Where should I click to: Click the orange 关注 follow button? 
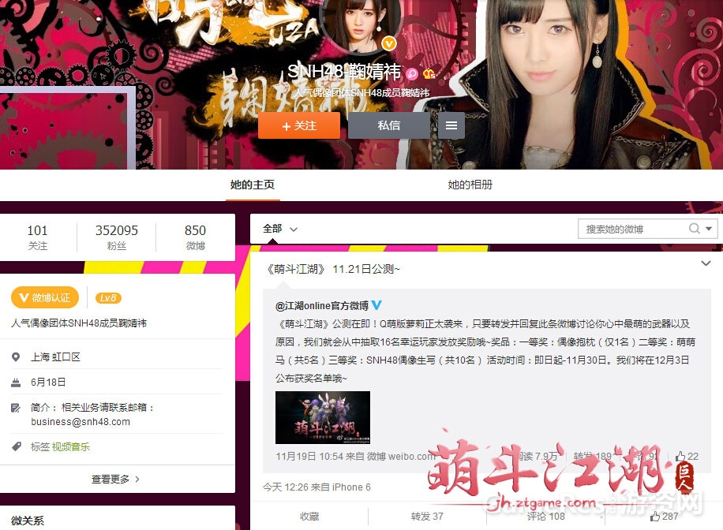pos(299,125)
